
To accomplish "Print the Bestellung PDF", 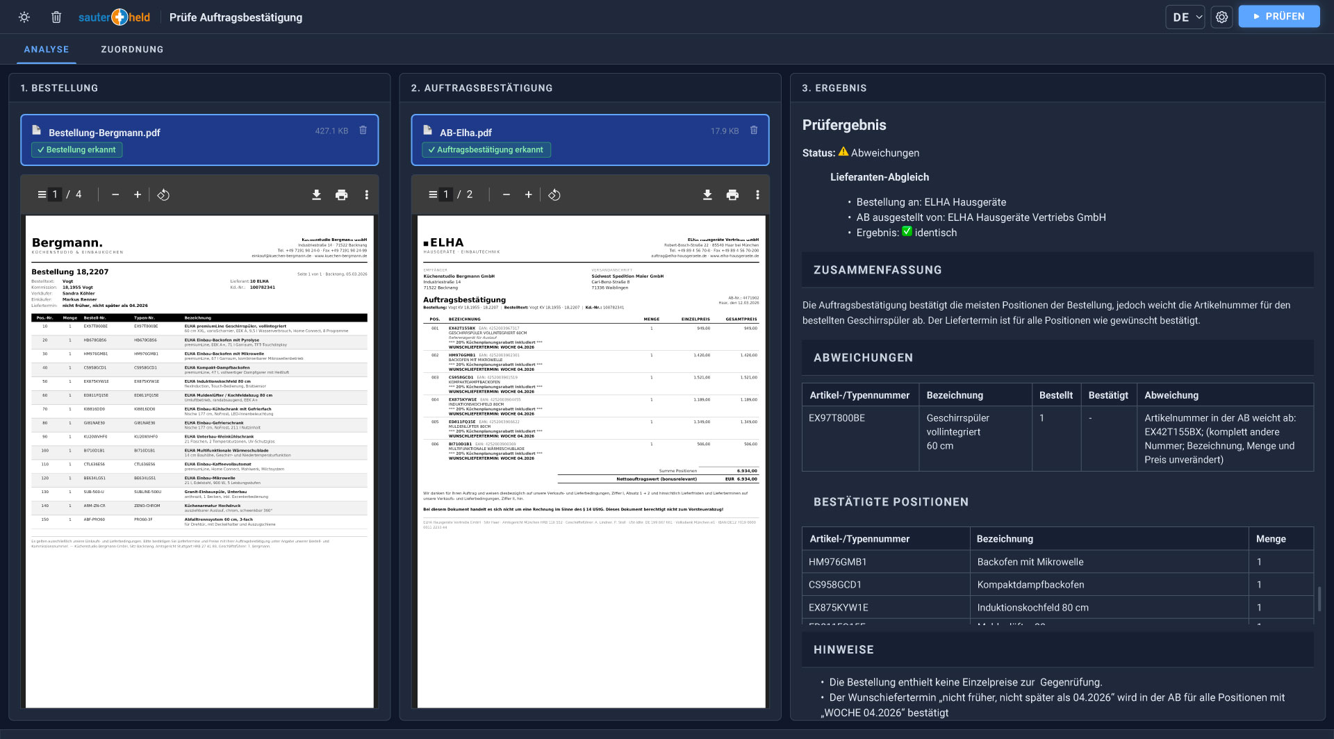I will tap(341, 194).
